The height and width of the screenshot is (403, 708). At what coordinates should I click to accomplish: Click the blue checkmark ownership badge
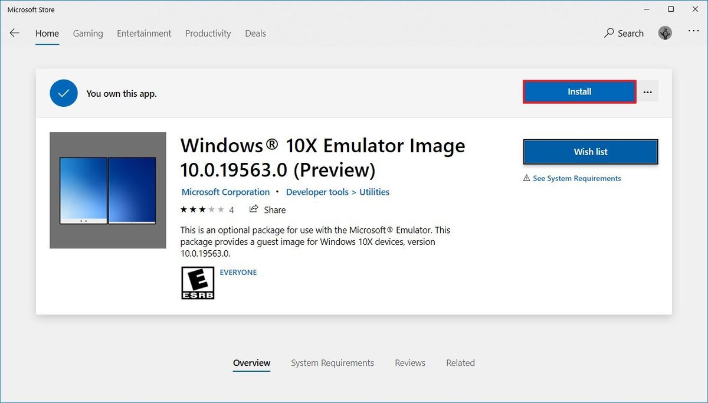click(x=63, y=93)
